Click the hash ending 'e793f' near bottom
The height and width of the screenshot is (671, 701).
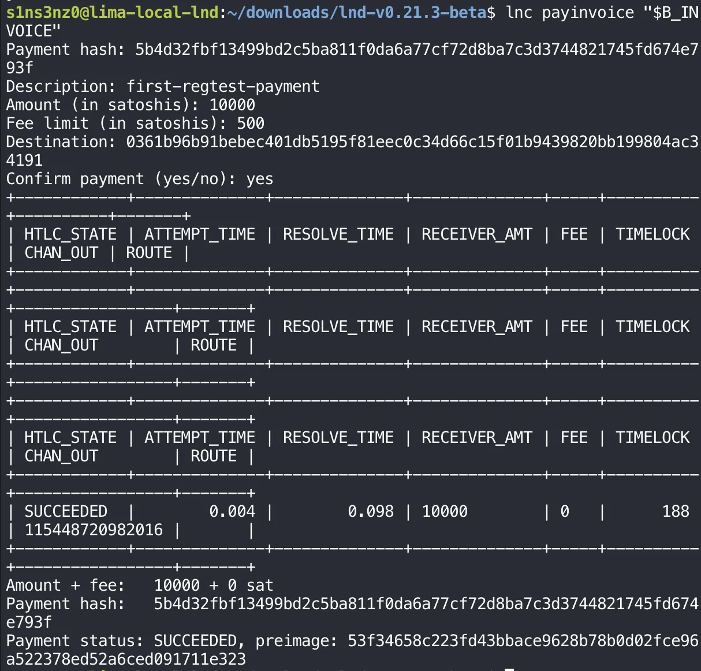pyautogui.click(x=29, y=622)
